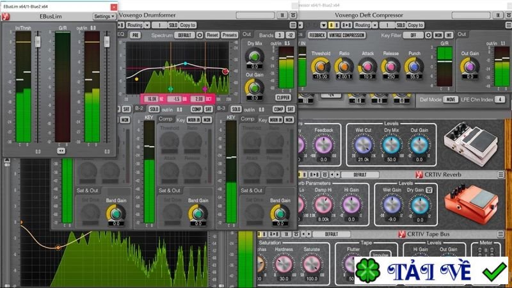Click Reset in the Drumformer EQ
Image resolution: width=512 pixels, height=288 pixels.
[212, 35]
